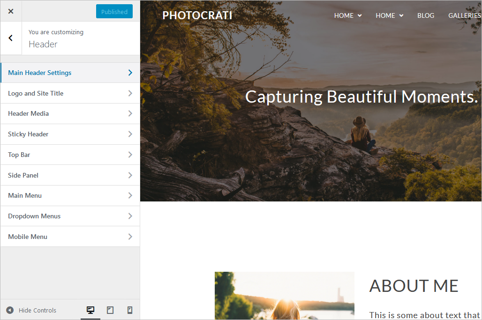This screenshot has height=320, width=482.
Task: Close the Customizer with the X icon
Action: [10, 11]
